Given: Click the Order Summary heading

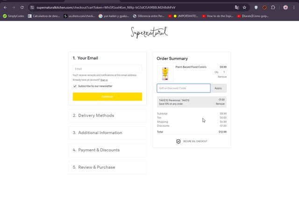Looking at the screenshot, I should (172, 58).
